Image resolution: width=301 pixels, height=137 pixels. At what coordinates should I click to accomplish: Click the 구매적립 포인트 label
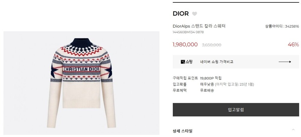pos(185,78)
